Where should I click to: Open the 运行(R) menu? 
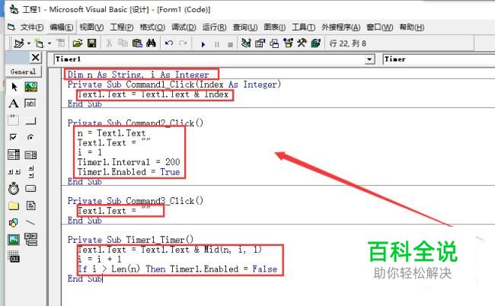pyautogui.click(x=214, y=27)
